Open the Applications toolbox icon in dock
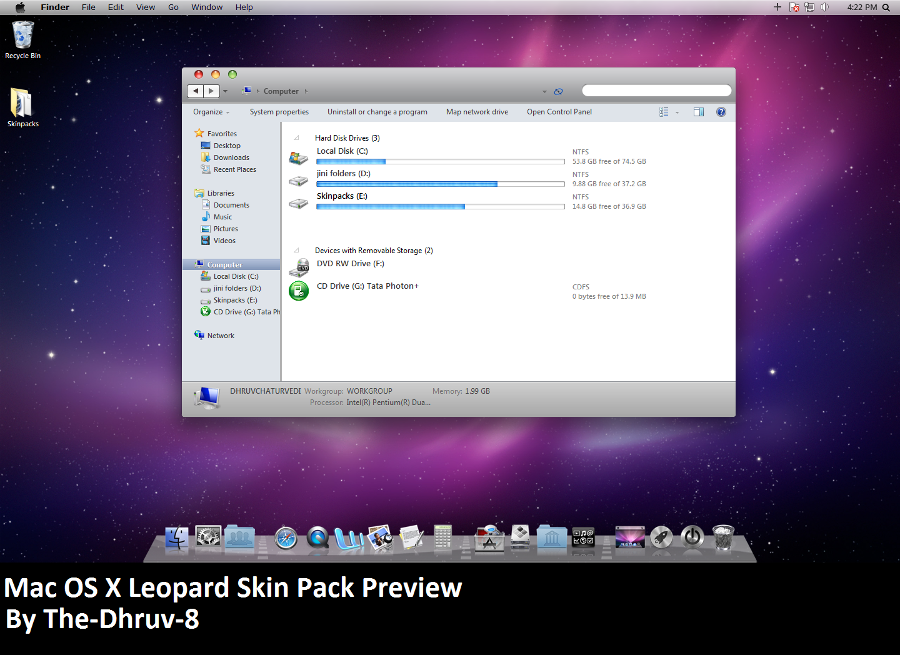 pos(489,537)
